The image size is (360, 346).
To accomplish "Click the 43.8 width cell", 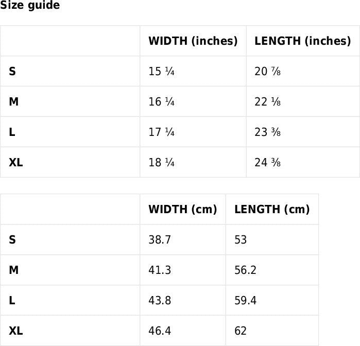I will tap(160, 301).
